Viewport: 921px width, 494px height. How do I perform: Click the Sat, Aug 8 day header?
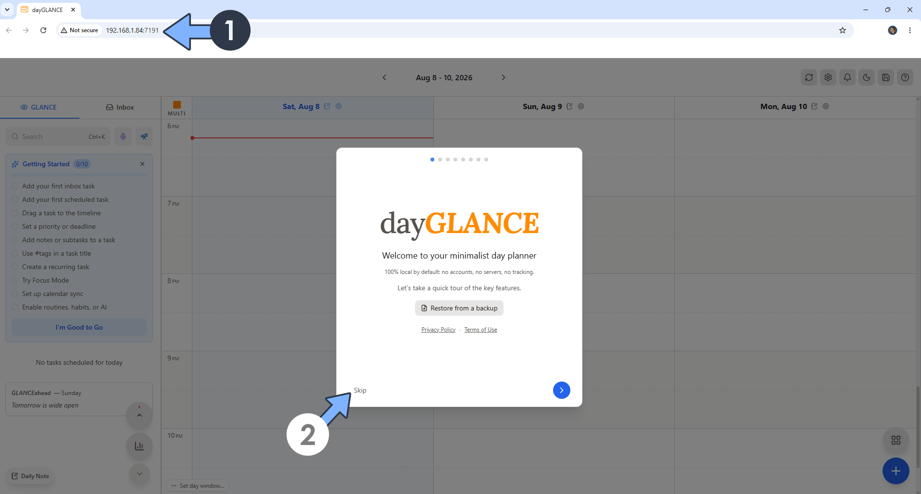[301, 107]
